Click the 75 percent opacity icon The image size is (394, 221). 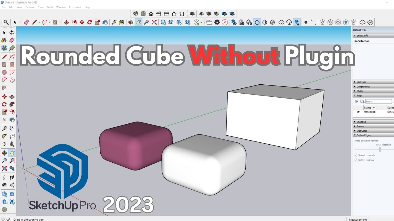(249, 22)
